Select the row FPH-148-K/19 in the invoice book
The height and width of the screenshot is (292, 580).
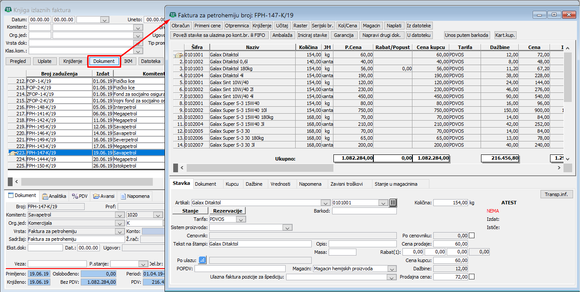[87, 107]
